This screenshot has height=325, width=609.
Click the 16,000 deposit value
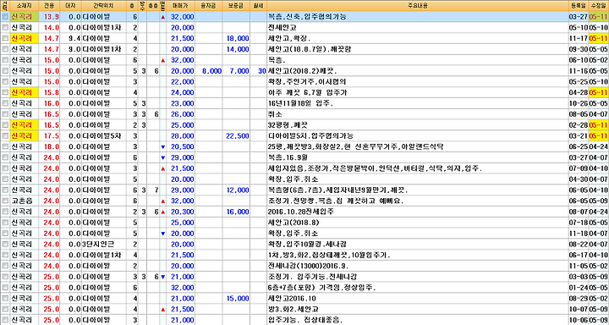click(238, 212)
